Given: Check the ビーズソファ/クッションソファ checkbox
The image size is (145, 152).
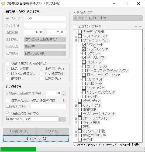Looking at the screenshot, I should coord(84,70).
